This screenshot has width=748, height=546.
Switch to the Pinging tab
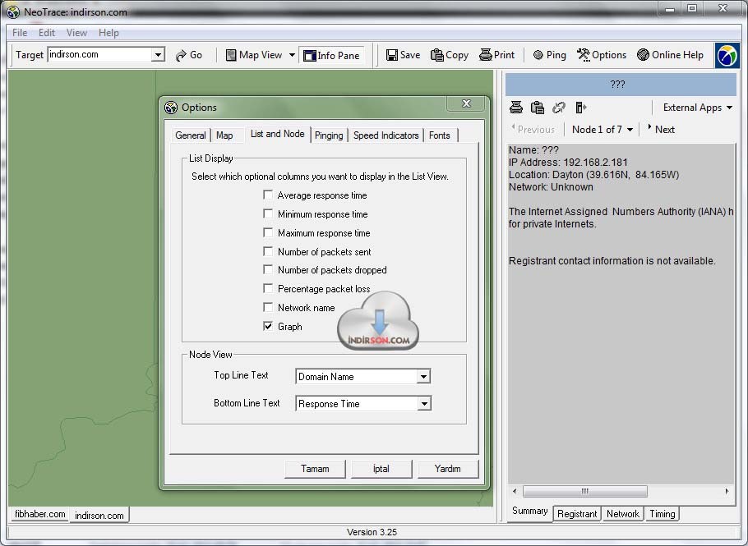click(329, 135)
